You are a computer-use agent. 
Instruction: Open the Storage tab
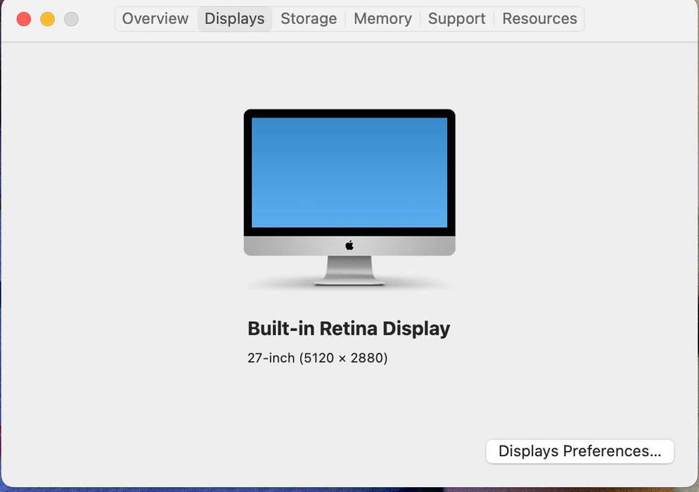click(309, 19)
